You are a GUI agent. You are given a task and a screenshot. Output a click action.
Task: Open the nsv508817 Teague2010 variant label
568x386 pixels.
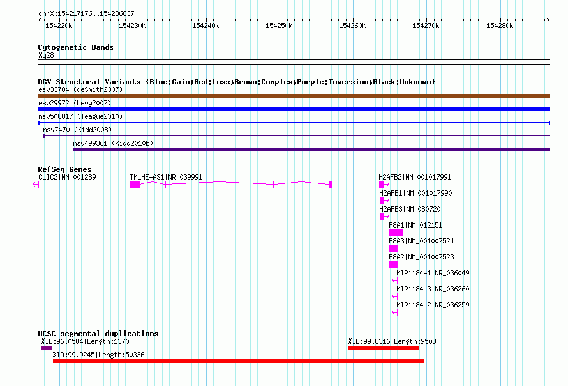pos(80,116)
